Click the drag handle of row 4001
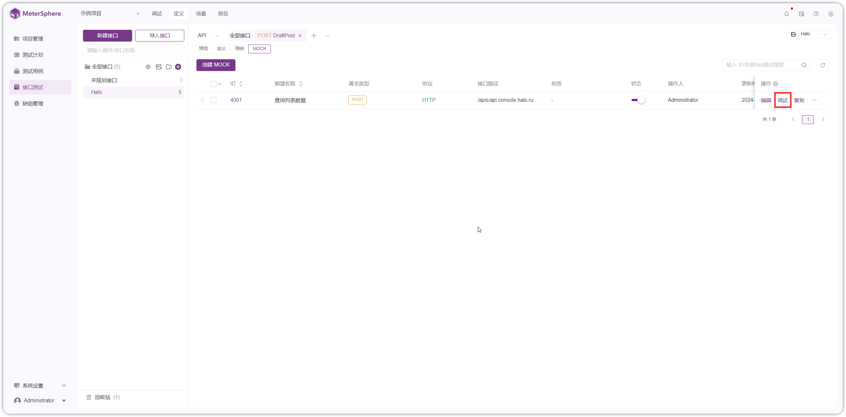 click(x=202, y=100)
